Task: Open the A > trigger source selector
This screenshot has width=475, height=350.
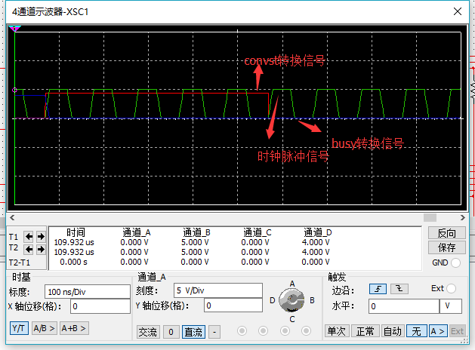Action: point(437,331)
